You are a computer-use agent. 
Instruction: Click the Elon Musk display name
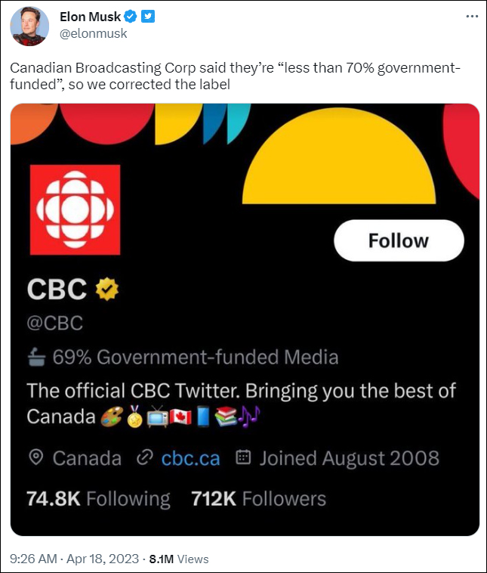(91, 17)
